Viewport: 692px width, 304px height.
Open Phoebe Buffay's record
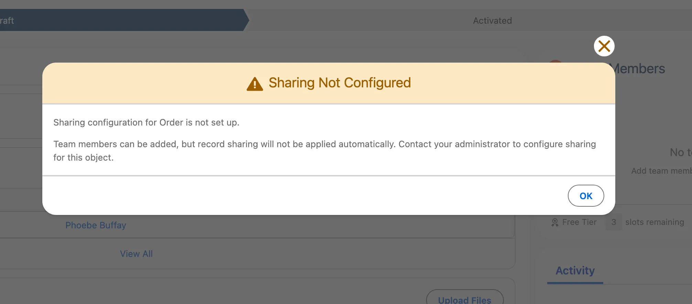click(96, 225)
